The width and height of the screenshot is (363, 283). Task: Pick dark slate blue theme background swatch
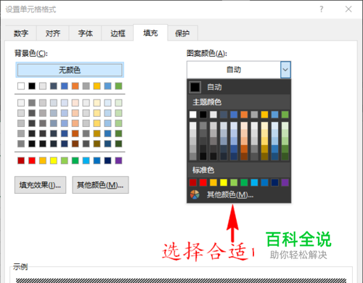(x=54, y=86)
